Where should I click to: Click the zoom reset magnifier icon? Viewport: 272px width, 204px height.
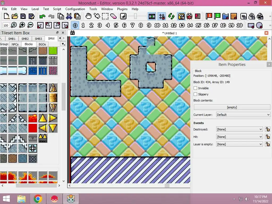click(x=14, y=25)
